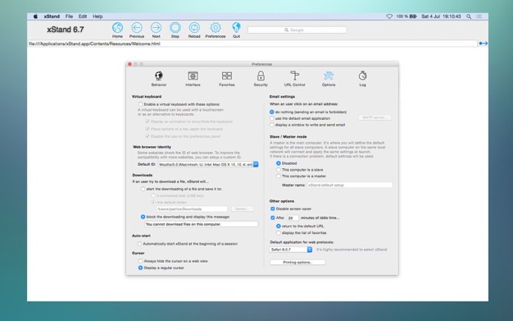Image resolution: width=513 pixels, height=321 pixels.
Task: Click the file URL address bar
Action: click(x=252, y=44)
